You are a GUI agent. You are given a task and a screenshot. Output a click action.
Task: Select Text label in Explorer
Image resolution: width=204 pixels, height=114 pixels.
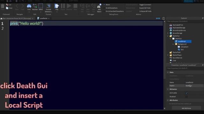coord(182,49)
